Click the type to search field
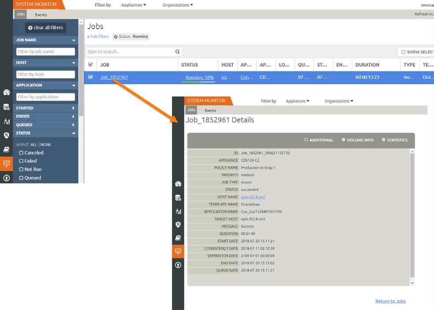The image size is (434, 310). tap(134, 52)
